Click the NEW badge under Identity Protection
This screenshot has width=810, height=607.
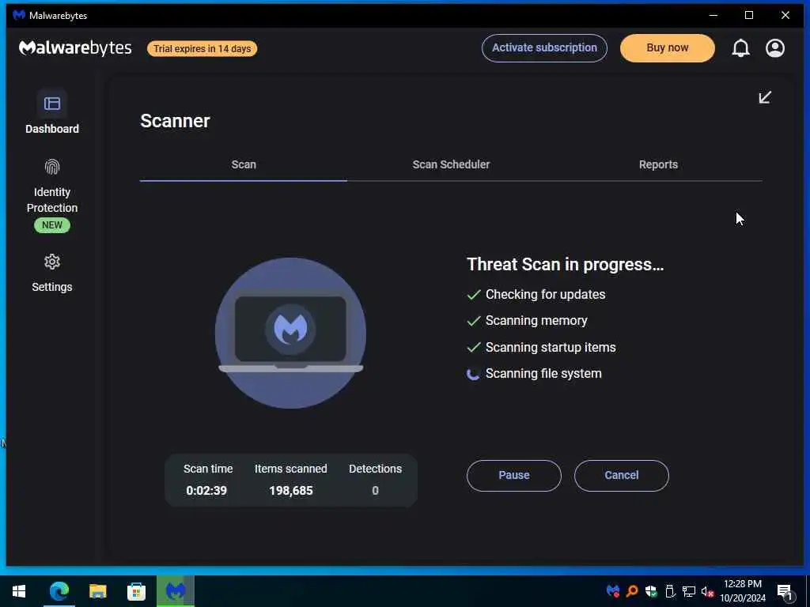coord(52,225)
